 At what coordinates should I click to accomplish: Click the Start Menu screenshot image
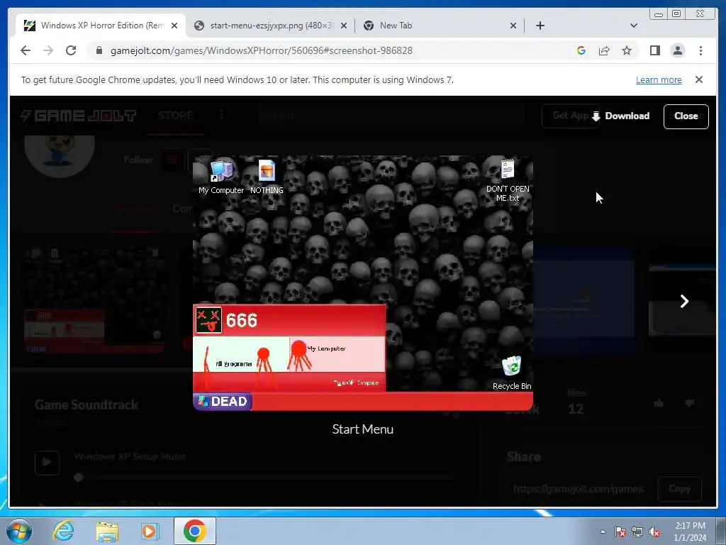362,282
